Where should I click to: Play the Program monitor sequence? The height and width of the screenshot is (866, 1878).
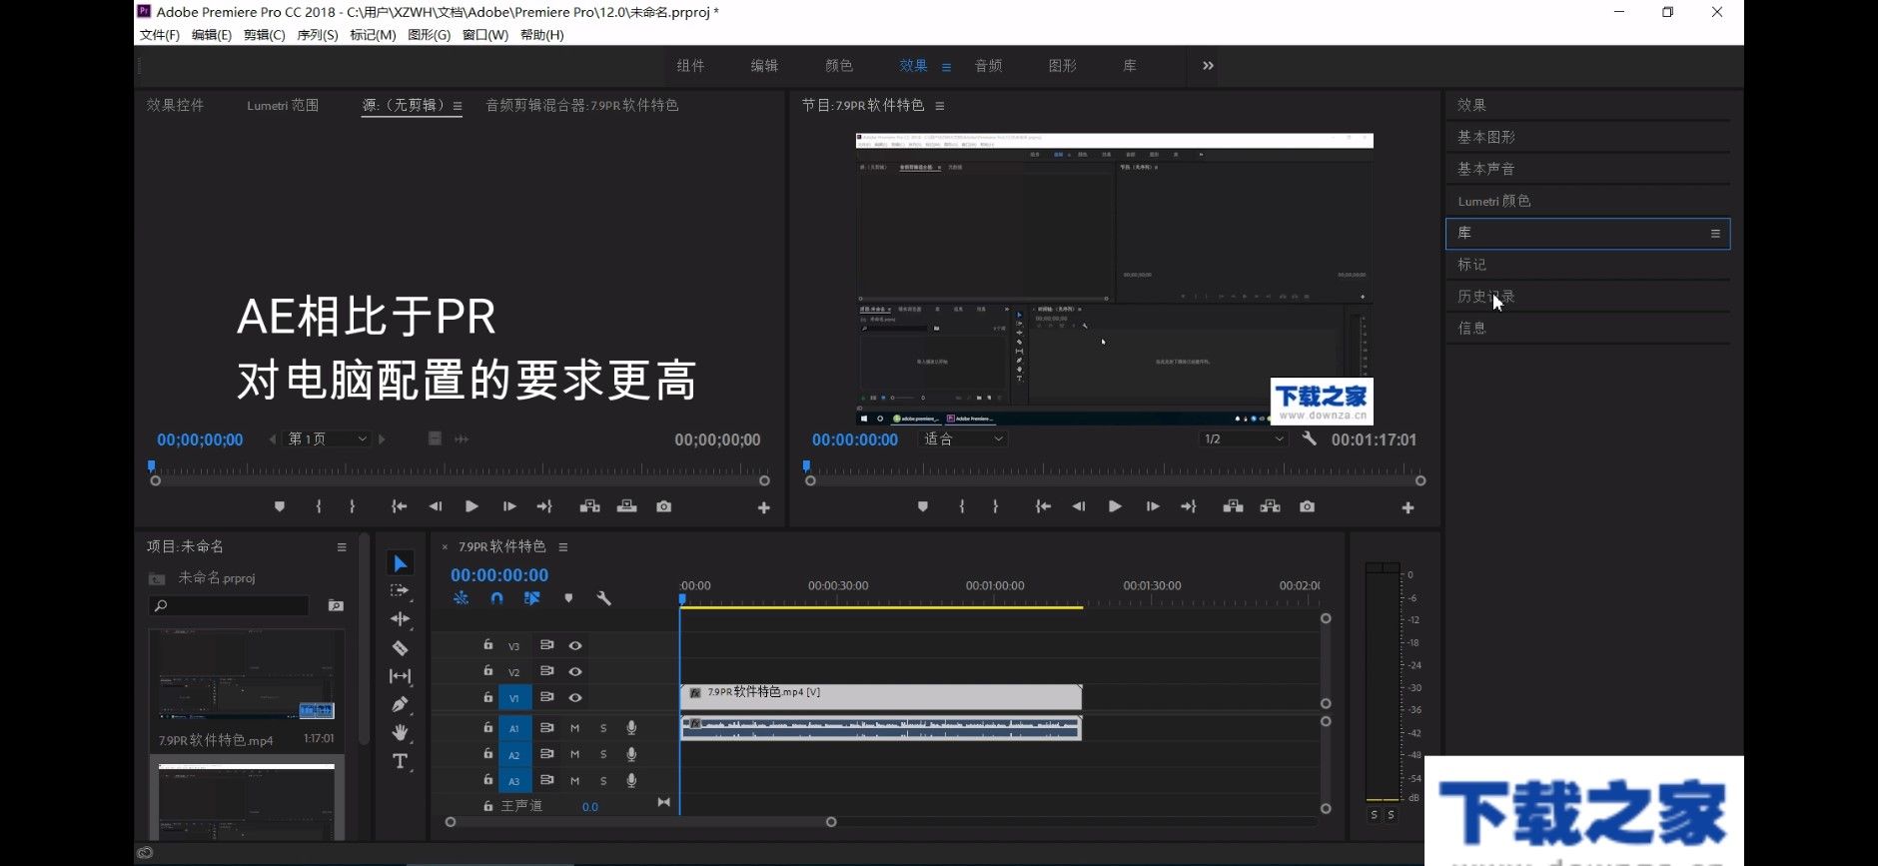[x=1115, y=506]
